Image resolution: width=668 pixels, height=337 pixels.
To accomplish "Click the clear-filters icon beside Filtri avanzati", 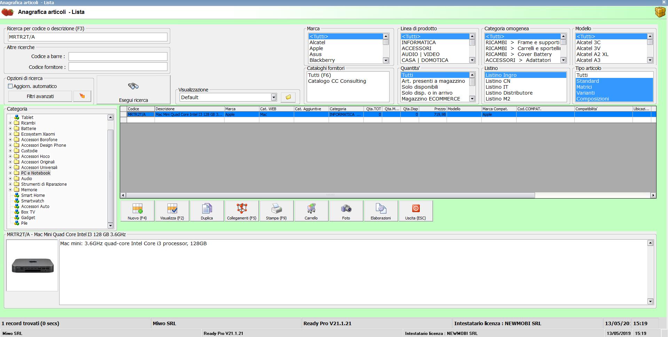I will tap(82, 96).
